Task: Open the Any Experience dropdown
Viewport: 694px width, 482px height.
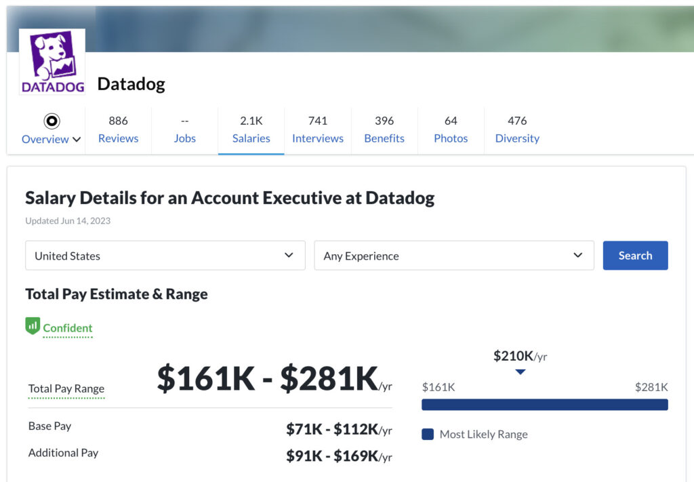Action: point(454,256)
